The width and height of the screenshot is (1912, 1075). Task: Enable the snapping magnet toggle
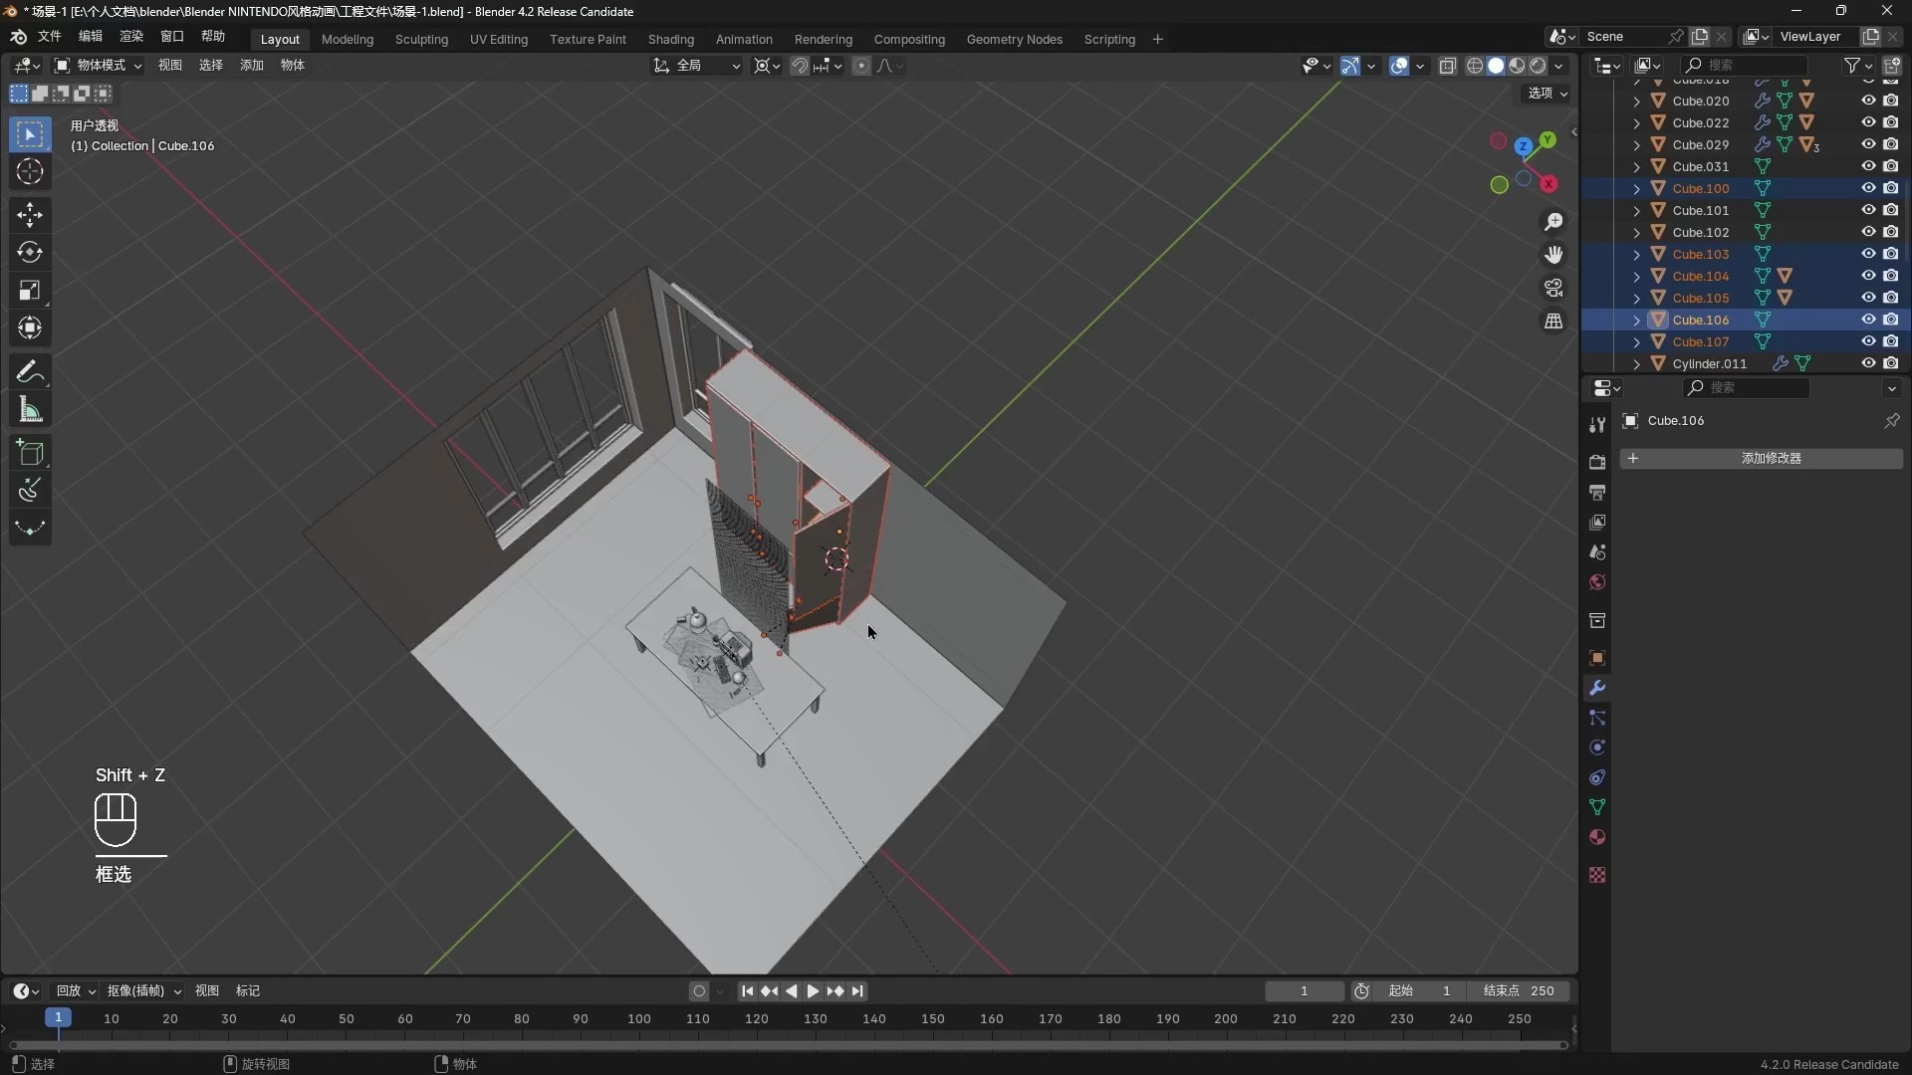pos(801,66)
